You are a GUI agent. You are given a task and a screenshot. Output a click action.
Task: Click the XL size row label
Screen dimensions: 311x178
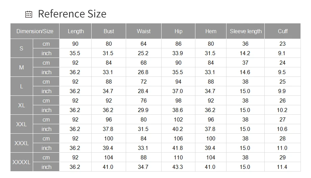[21, 105]
